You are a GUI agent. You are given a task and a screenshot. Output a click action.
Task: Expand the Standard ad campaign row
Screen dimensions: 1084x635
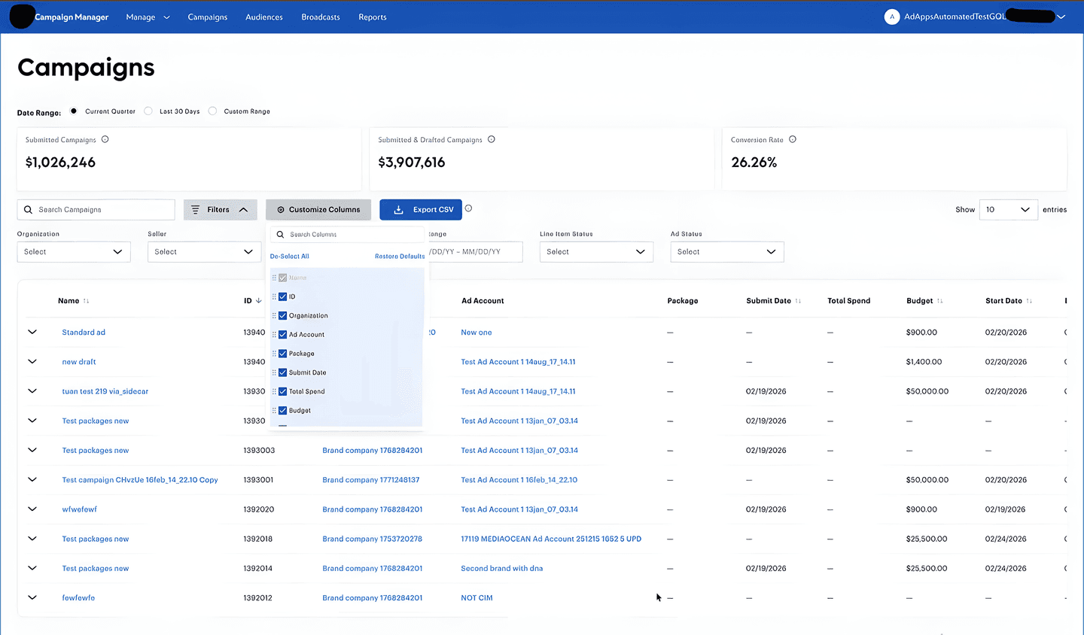coord(32,332)
